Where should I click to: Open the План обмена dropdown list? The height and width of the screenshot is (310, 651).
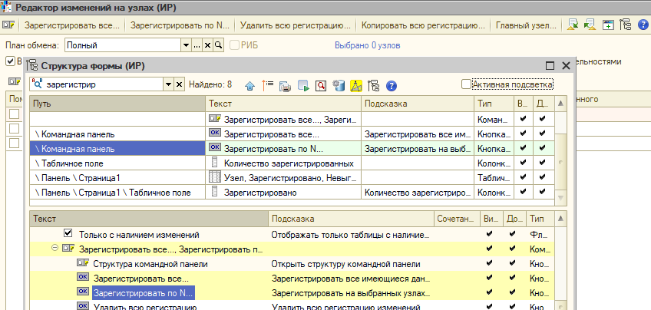click(x=185, y=45)
